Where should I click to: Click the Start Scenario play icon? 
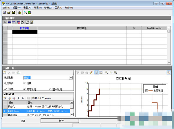pyautogui.click(x=5, y=22)
